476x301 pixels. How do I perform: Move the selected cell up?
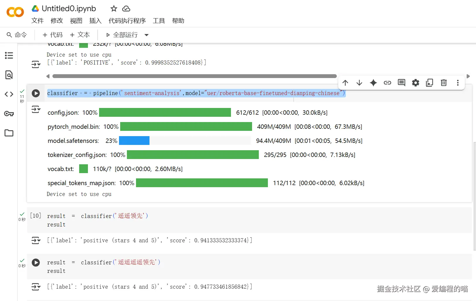[x=345, y=83]
